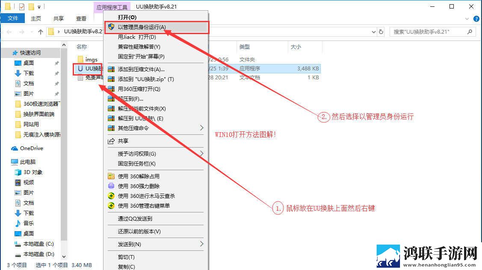Click the green icon beside 使用 360进行木马云查杀

111,196
